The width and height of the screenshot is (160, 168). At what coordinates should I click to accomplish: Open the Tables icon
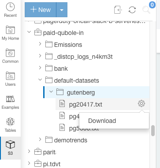click(x=10, y=122)
